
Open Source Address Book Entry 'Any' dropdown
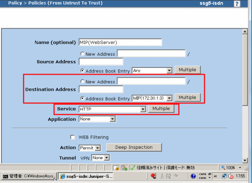click(x=152, y=71)
